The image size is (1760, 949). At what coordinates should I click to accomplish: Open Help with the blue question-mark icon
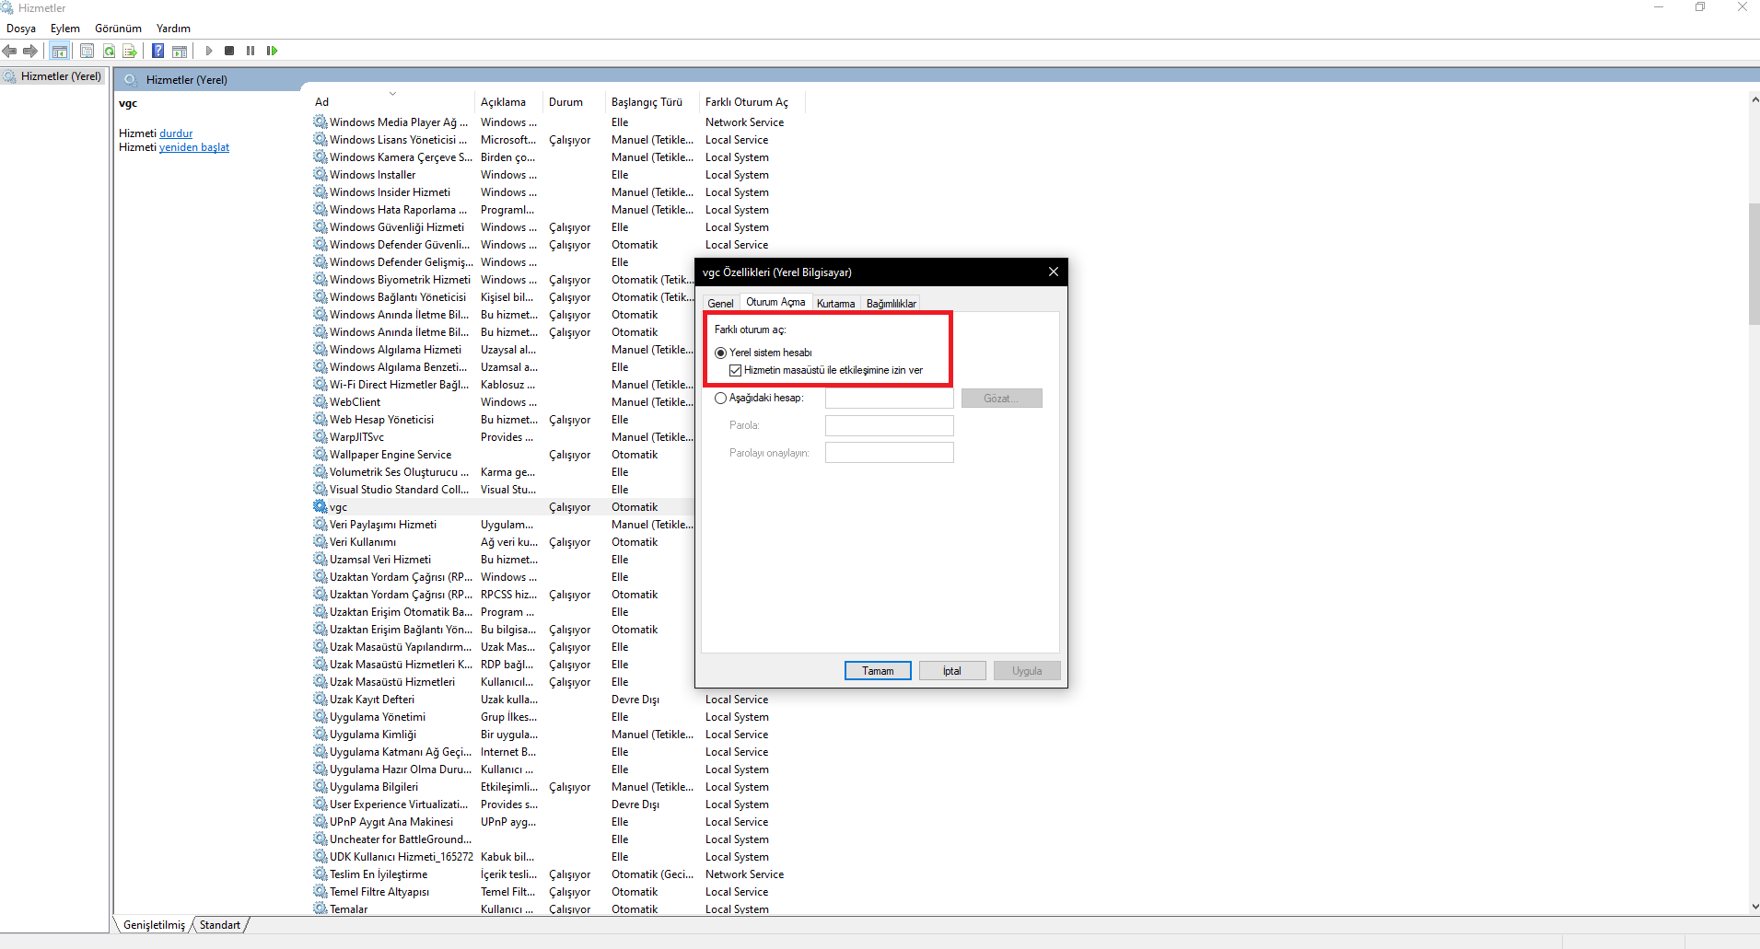(x=158, y=51)
